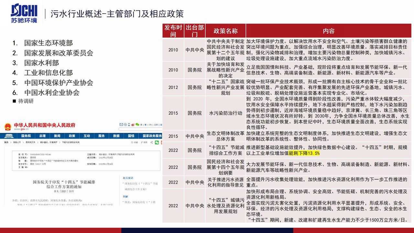414x233 pixels.
Task: Click the mobile phone icon in gov.cn header
Action: coord(129,125)
